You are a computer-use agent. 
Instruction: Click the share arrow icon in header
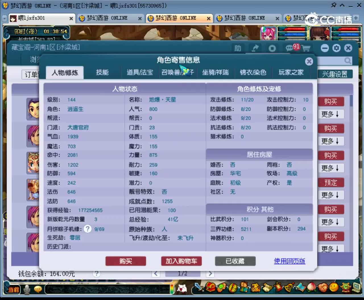255,48
